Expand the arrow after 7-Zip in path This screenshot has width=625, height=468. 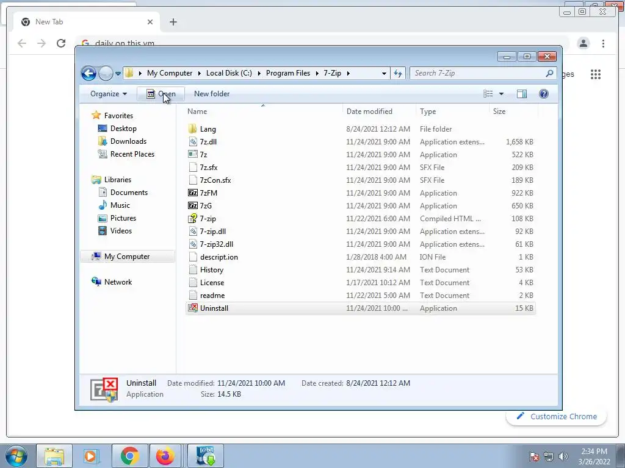tap(348, 73)
